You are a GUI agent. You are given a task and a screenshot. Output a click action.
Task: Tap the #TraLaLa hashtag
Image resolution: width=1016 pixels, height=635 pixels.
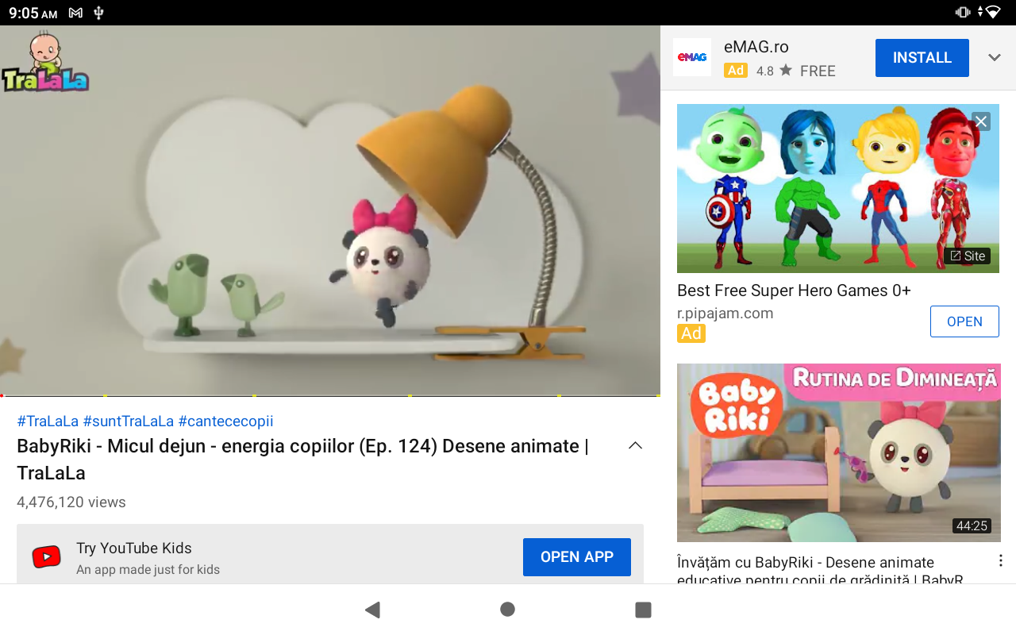coord(48,421)
